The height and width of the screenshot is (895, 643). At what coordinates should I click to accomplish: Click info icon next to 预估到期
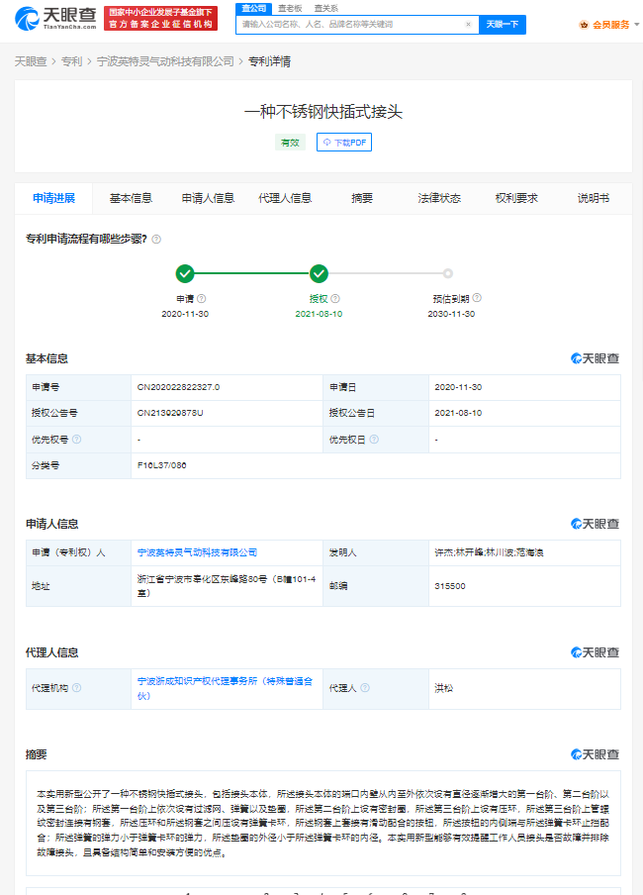(478, 298)
